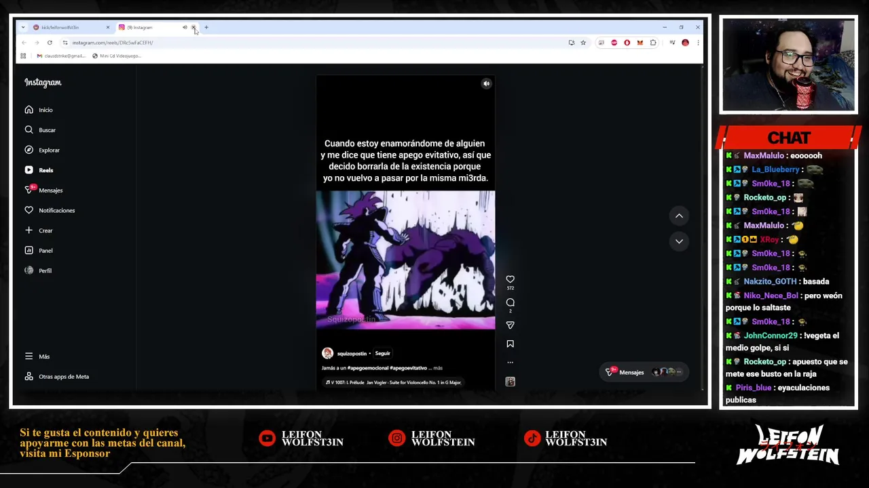Open reel more options dots
The height and width of the screenshot is (488, 869).
[510, 362]
